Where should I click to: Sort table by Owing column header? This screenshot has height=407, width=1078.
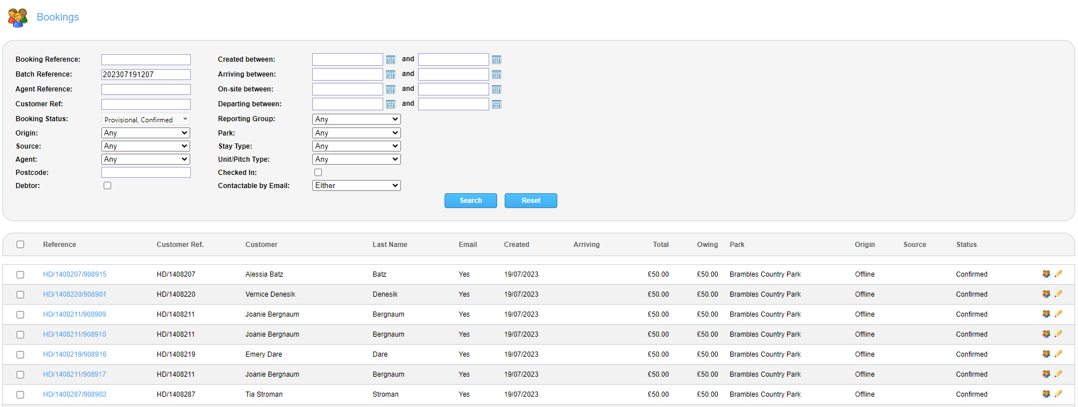coord(707,245)
